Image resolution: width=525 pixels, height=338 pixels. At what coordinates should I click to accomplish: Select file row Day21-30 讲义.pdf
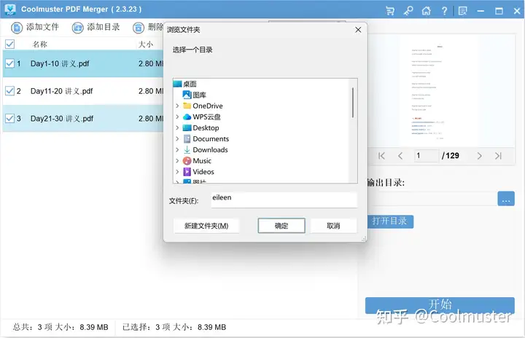pyautogui.click(x=83, y=119)
